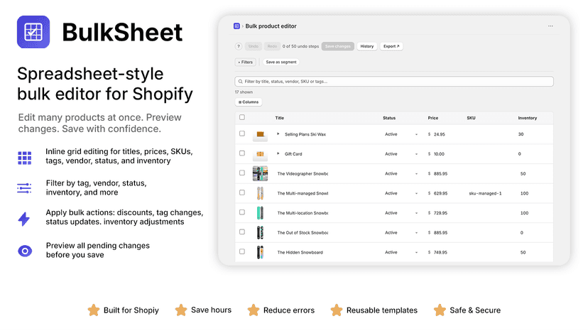Screen dimensions: 588x331
Task: Click the Hidden Snowboard title cell
Action: (300, 252)
